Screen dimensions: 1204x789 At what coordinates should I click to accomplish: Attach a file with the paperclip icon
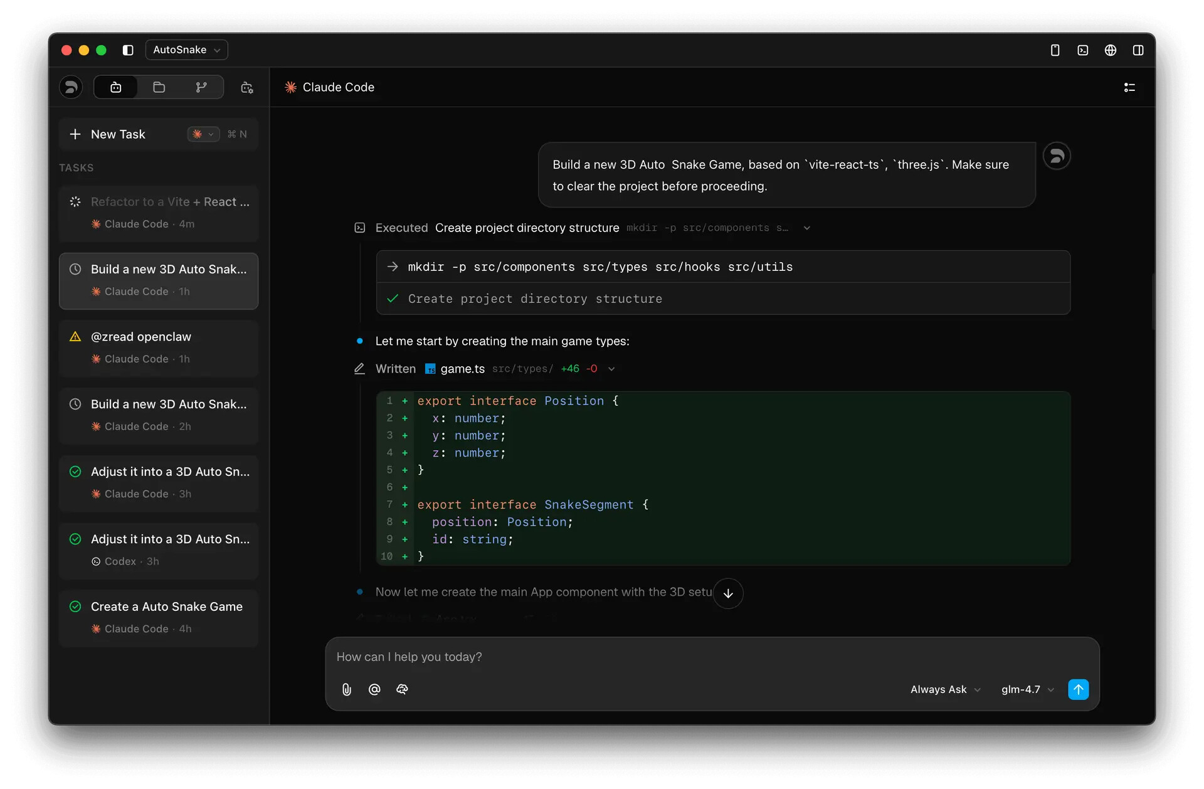click(347, 689)
